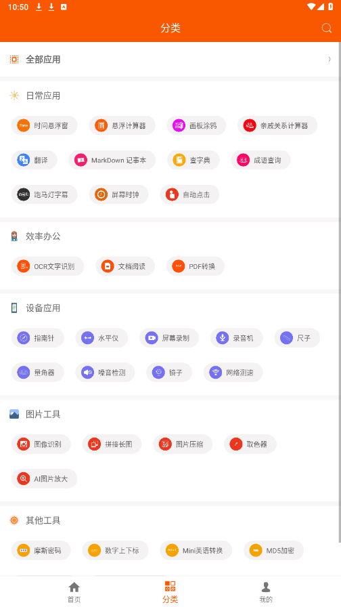Open the 时间悬浮窗 tool
The height and width of the screenshot is (607, 341).
[45, 125]
